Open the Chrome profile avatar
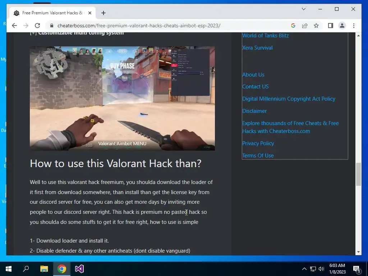Image resolution: width=368 pixels, height=276 pixels. point(342,26)
